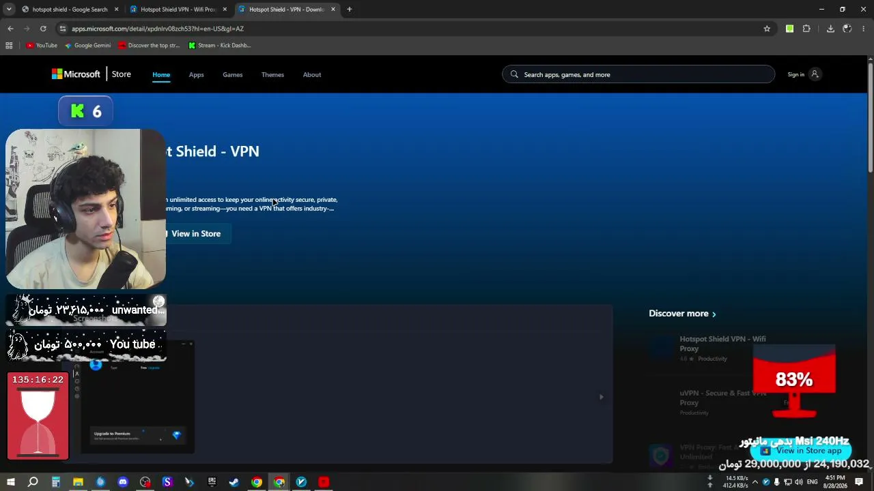Click the volume speaker icon in system tray
The height and width of the screenshot is (491, 874).
[x=798, y=482]
